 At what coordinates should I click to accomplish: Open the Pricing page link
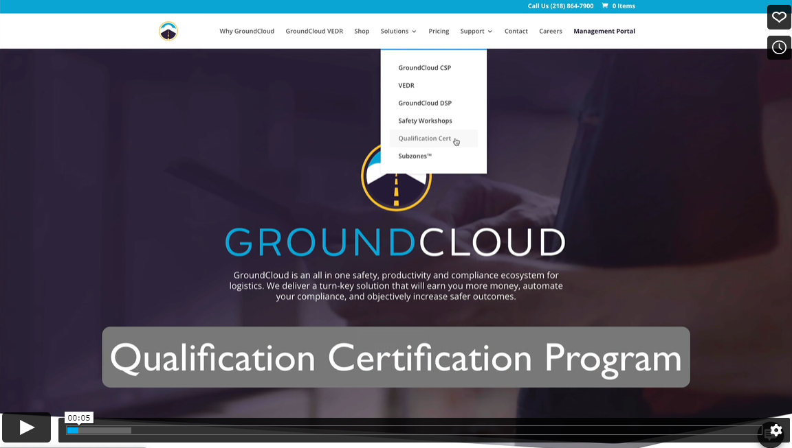coord(439,31)
